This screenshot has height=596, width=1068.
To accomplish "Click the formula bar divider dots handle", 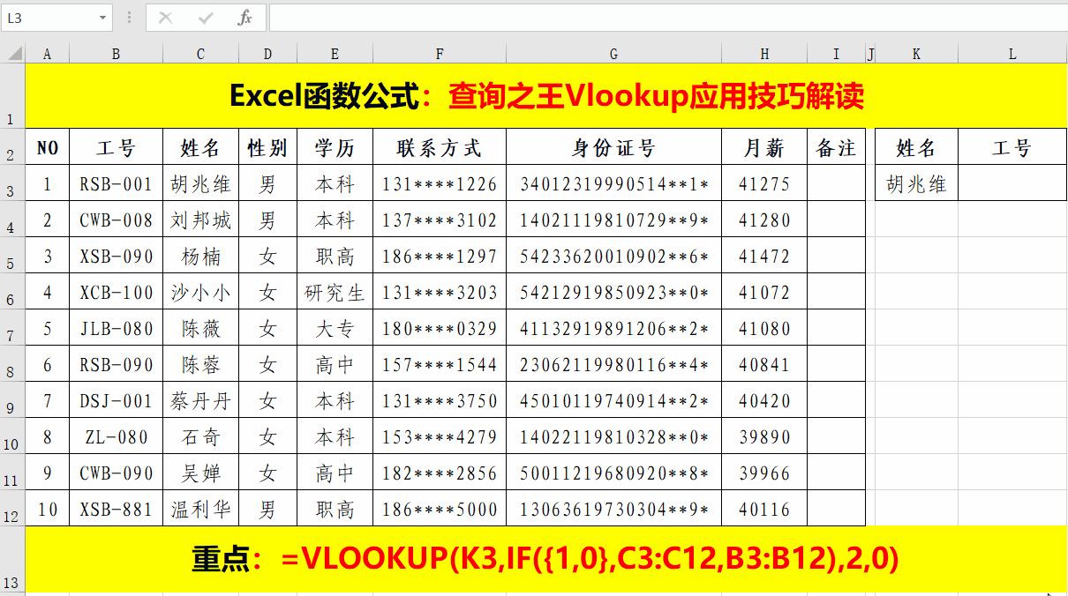I will pyautogui.click(x=130, y=18).
